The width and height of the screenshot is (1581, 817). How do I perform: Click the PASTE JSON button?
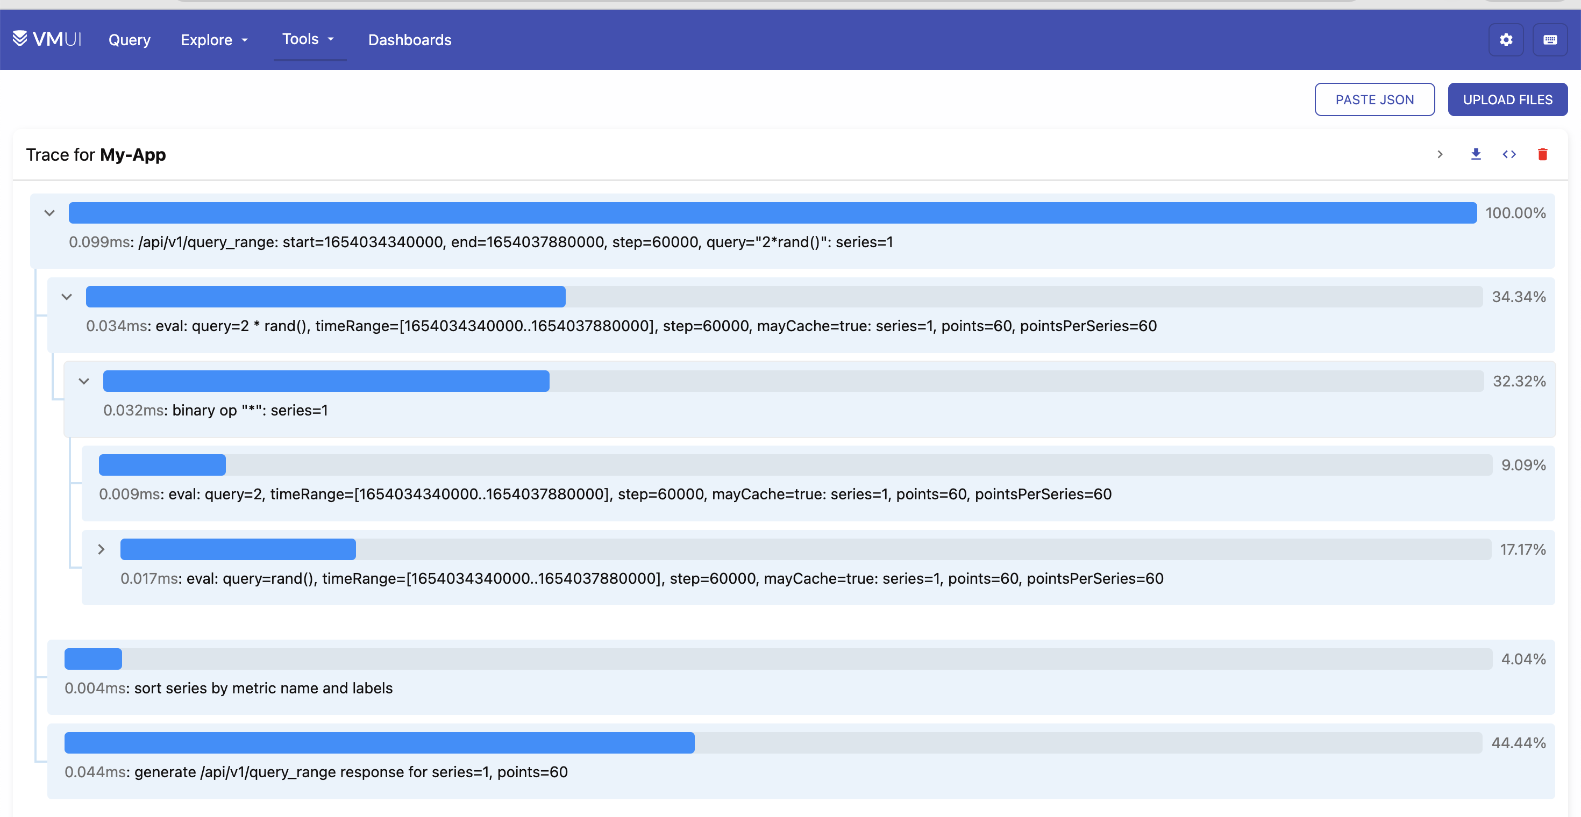1375,99
